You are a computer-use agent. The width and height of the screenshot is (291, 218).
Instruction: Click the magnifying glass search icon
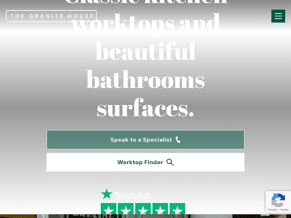[170, 162]
